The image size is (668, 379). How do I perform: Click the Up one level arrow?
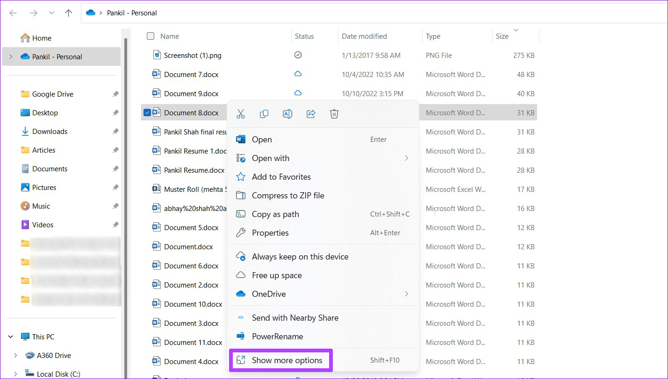coord(68,13)
